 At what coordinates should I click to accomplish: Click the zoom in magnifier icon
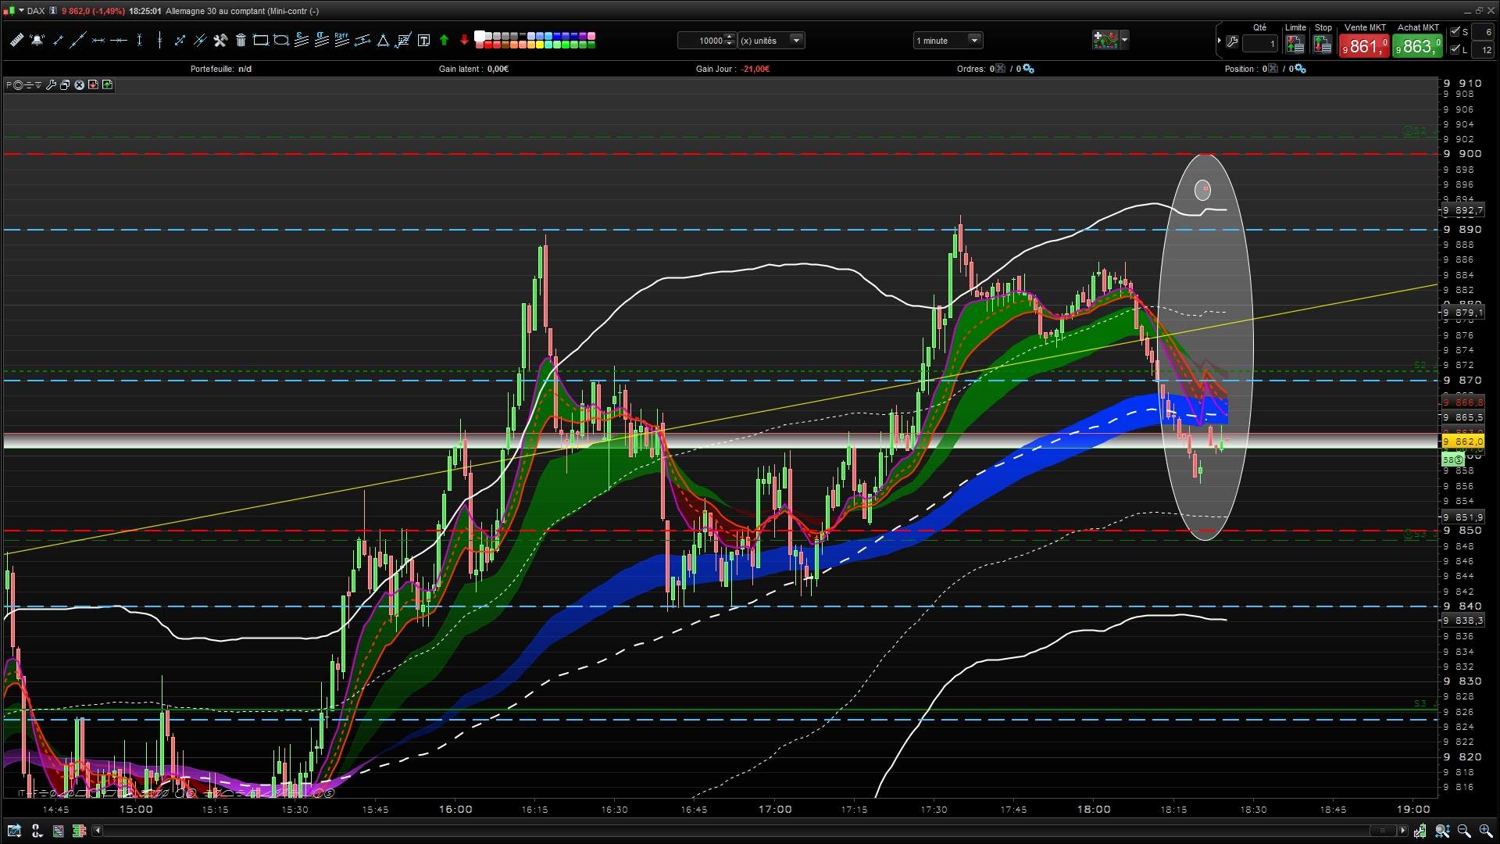(x=1484, y=831)
